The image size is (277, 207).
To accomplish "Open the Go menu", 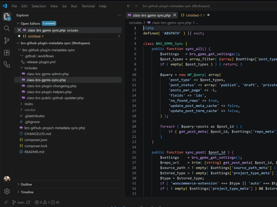I will [64, 6].
